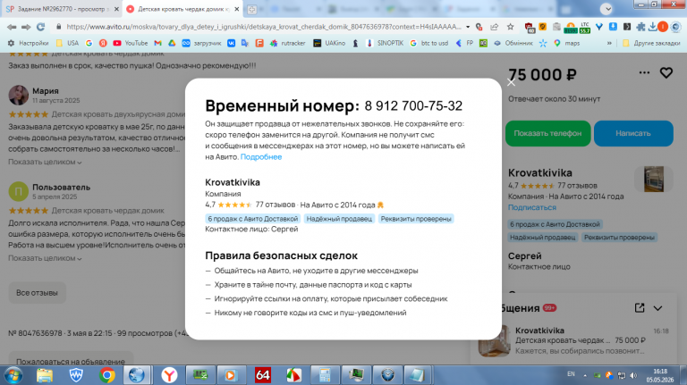This screenshot has width=687, height=385.
Task: Open the Yandex bookmark icon
Action: pos(103,43)
